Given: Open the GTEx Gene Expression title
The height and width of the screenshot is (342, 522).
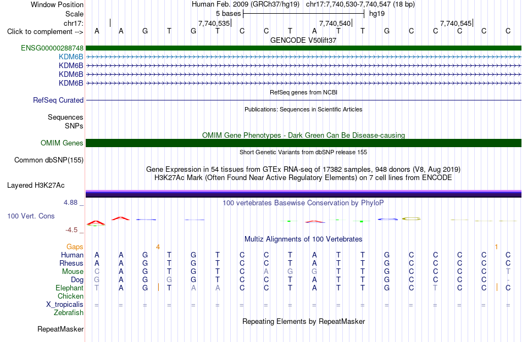Looking at the screenshot, I should pos(303,169).
